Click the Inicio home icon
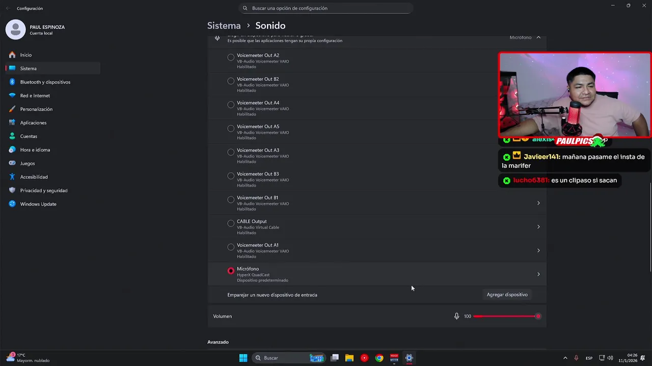652x366 pixels. [12, 55]
